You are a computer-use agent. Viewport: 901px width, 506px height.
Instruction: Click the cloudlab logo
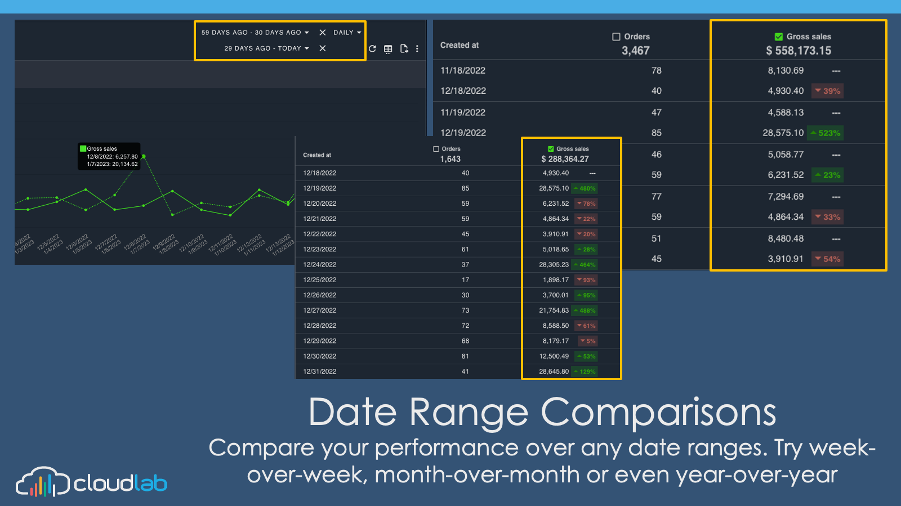(x=91, y=482)
